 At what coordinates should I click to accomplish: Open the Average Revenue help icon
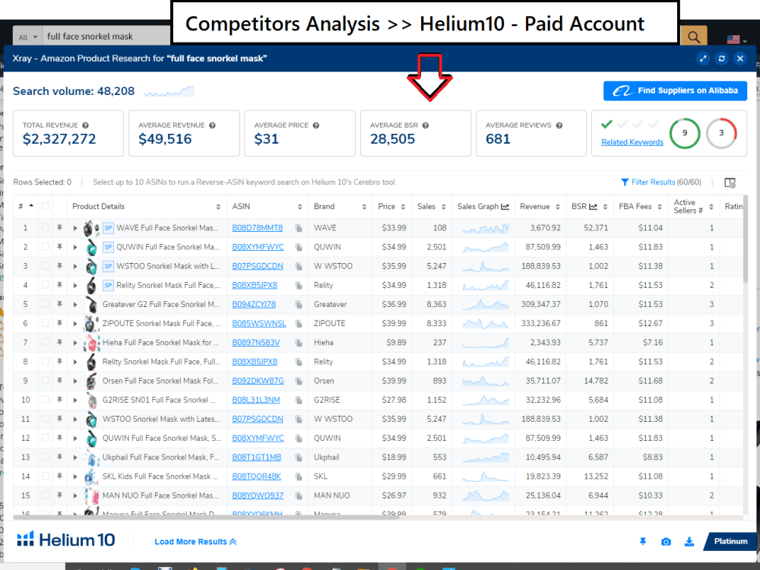point(212,125)
